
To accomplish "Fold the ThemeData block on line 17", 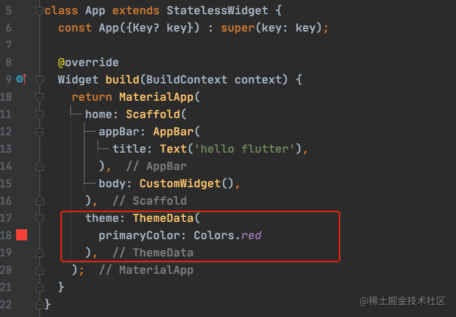I will [39, 218].
